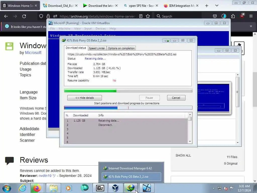Screen dimensions: 257x193
Task: Bookmark this page with the star icon
Action: (148, 16)
